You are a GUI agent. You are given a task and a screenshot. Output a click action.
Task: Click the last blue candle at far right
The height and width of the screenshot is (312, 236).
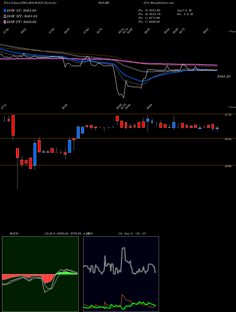[217, 128]
